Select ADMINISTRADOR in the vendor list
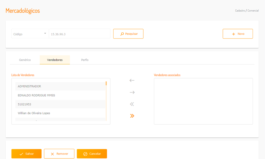This screenshot has width=265, height=159. click(60, 86)
